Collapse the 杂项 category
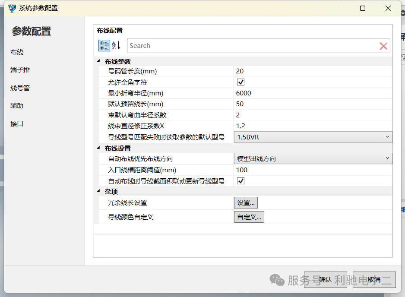 tap(98, 192)
